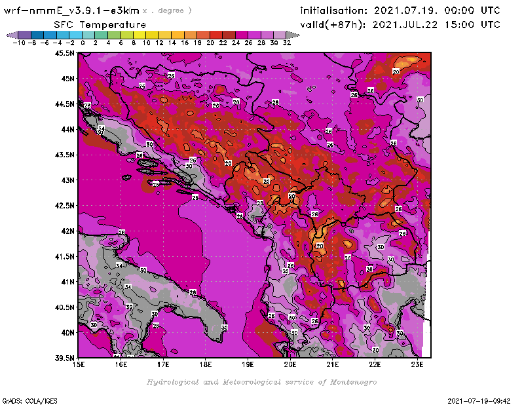Screen dimensions: 524x405
Task: Click the '41.5N' latitude label
Action: [x=64, y=256]
